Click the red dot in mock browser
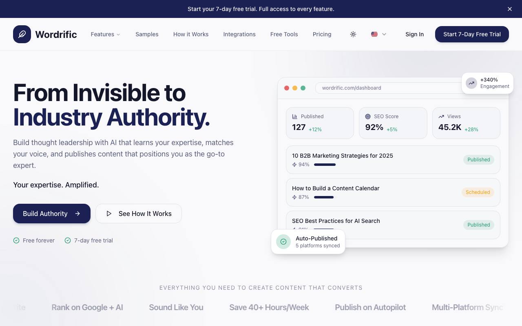 [287, 88]
